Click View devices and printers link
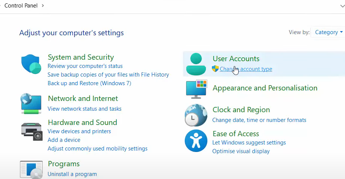The image size is (345, 179). (x=79, y=131)
